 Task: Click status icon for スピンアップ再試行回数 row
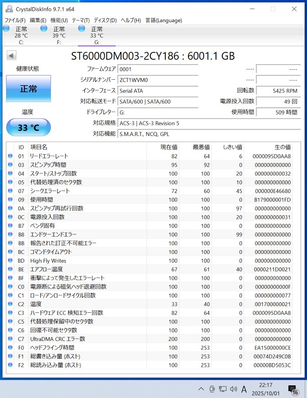click(10, 208)
